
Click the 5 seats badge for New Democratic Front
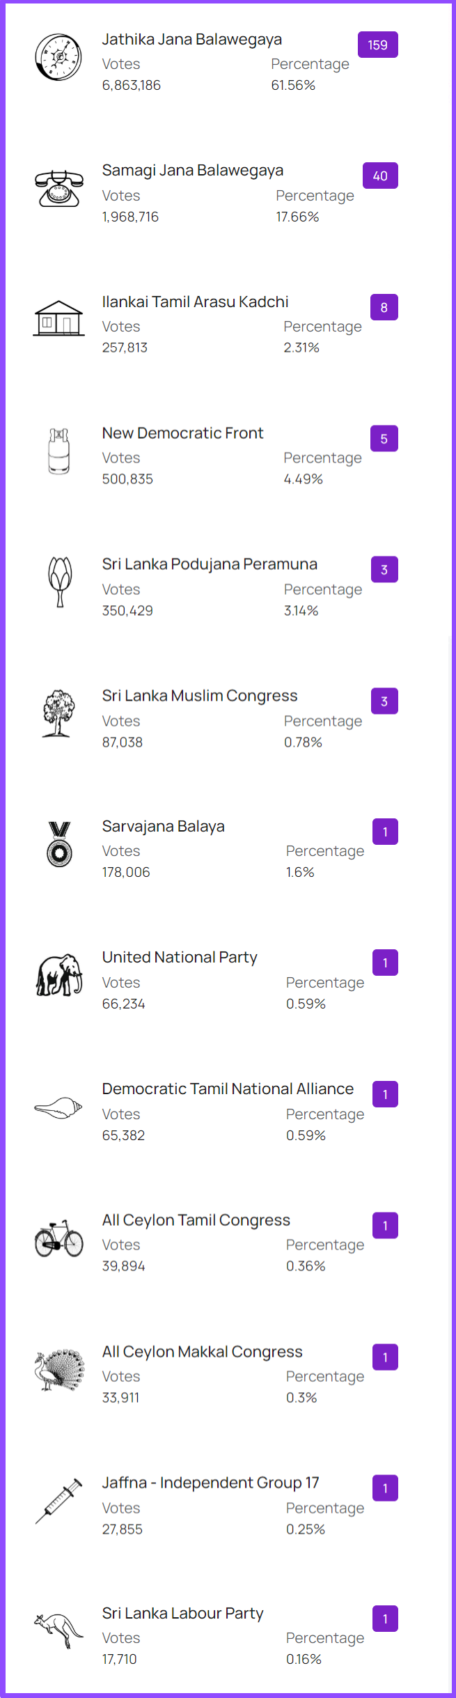point(384,439)
